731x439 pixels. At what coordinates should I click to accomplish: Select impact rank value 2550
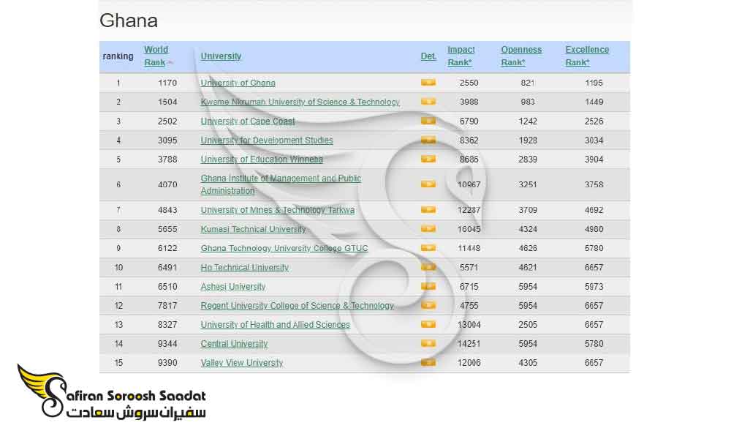point(469,83)
